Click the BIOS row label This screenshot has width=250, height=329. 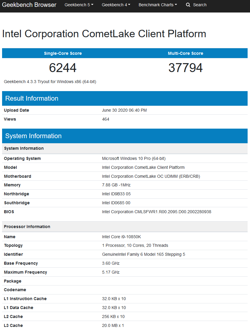coord(9,212)
